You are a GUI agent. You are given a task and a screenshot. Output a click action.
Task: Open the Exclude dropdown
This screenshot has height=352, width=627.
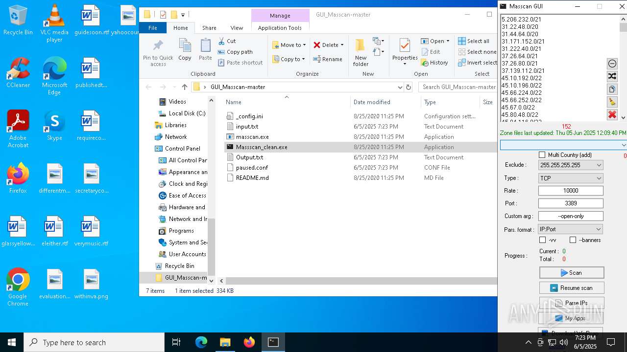point(599,165)
